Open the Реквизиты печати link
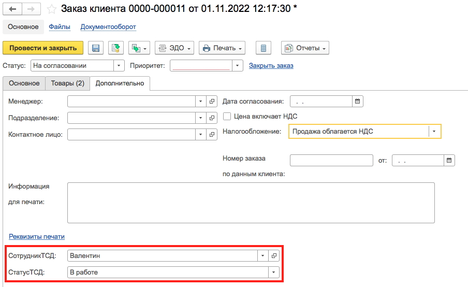 (x=37, y=237)
